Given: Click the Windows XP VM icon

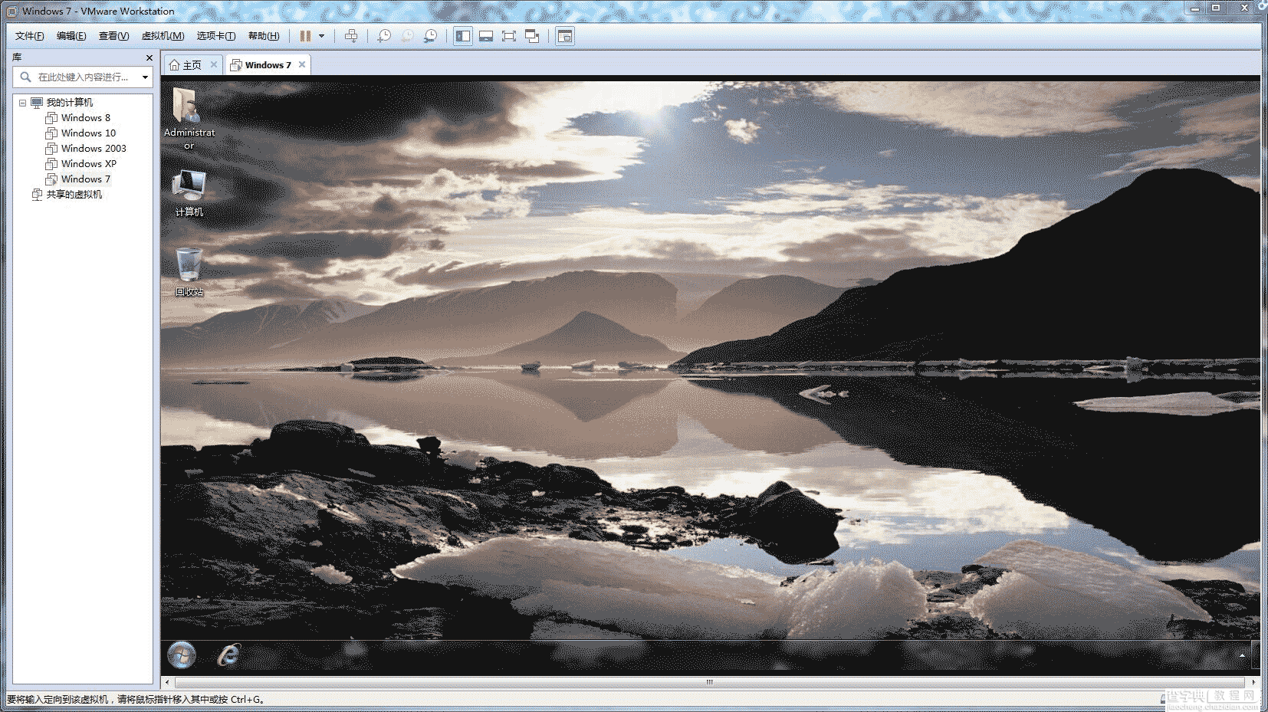Looking at the screenshot, I should click(51, 164).
